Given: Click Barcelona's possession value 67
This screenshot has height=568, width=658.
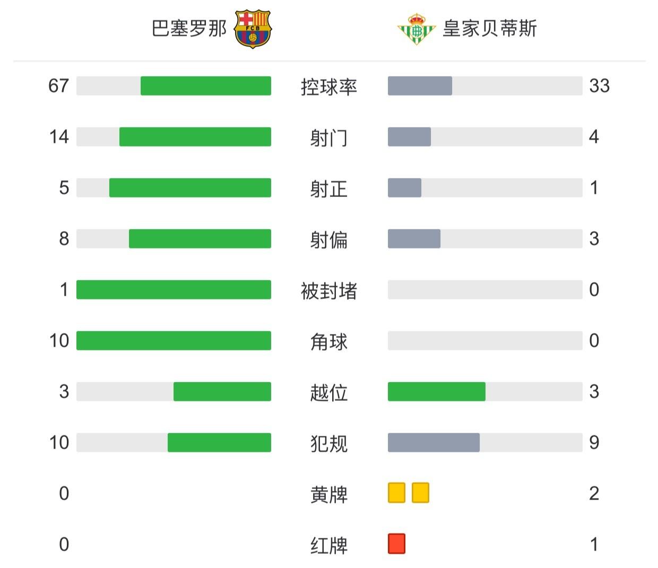Looking at the screenshot, I should (x=58, y=86).
